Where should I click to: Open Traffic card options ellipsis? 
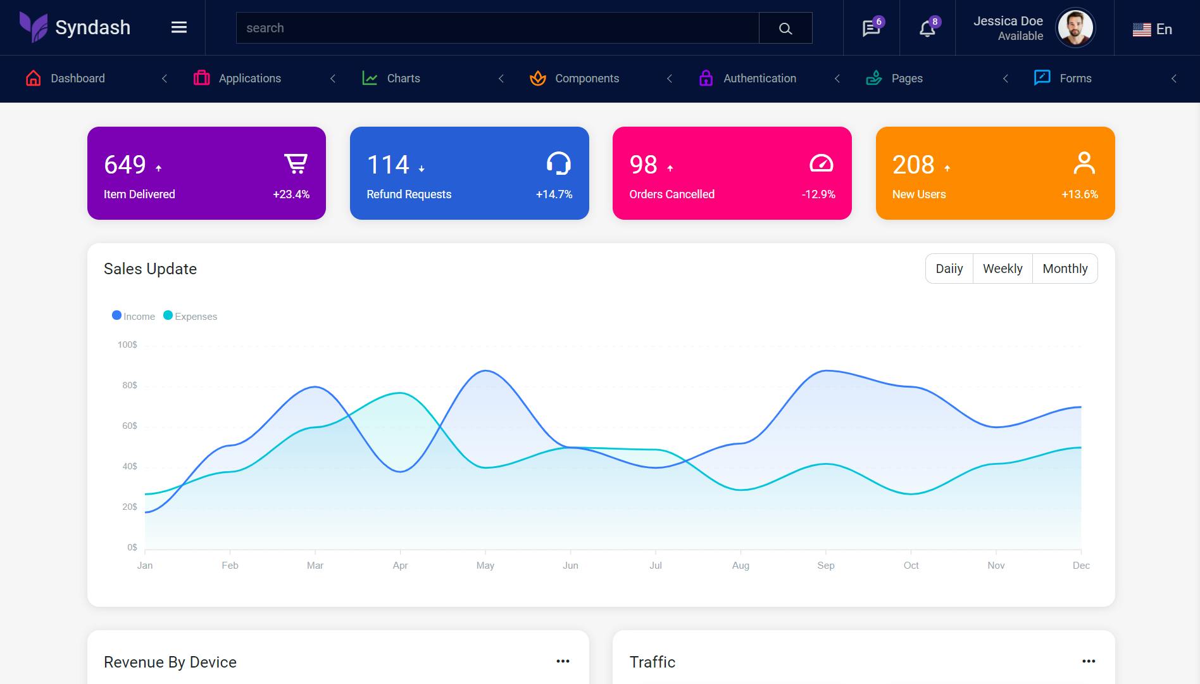[1089, 661]
